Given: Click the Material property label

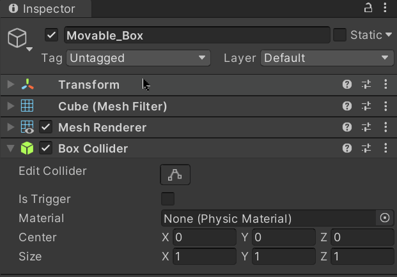Looking at the screenshot, I should click(x=42, y=218).
